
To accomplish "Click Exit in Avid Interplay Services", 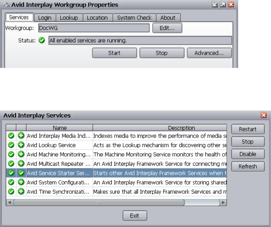I will [x=135, y=216].
